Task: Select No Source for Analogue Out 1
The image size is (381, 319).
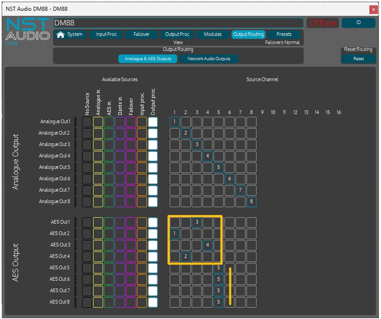Action: pos(87,122)
